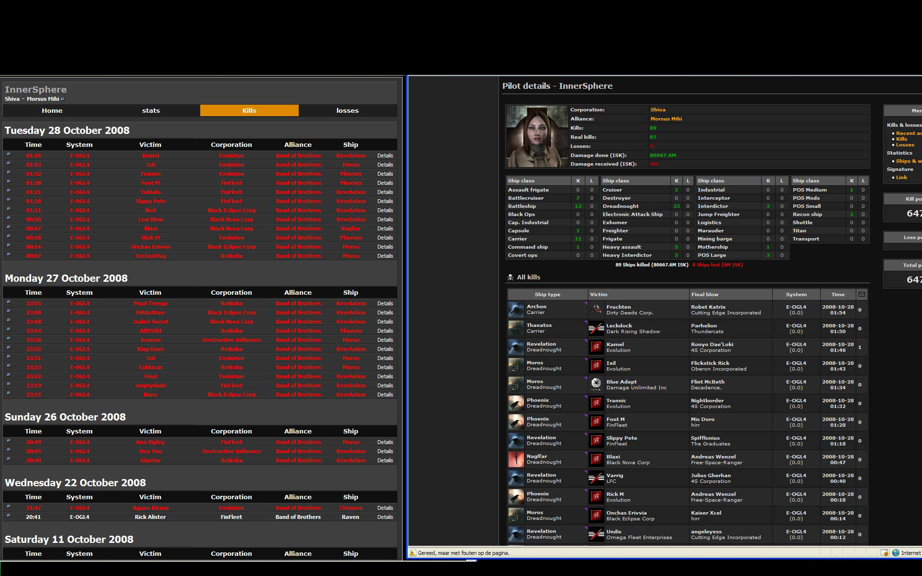Click the pilot portrait of InnerSphere

[537, 136]
